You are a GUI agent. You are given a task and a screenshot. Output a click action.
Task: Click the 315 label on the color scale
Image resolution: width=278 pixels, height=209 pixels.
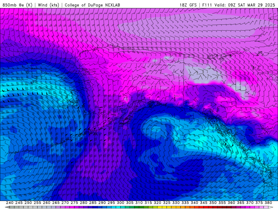(148, 203)
